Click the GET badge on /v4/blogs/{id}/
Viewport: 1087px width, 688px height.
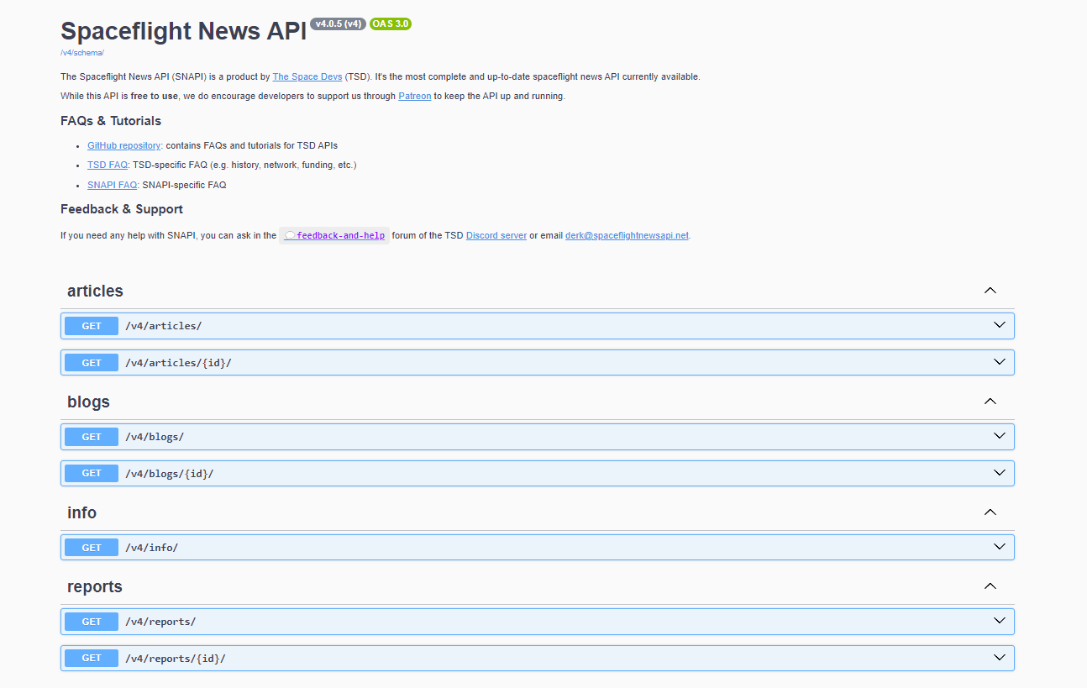click(91, 473)
